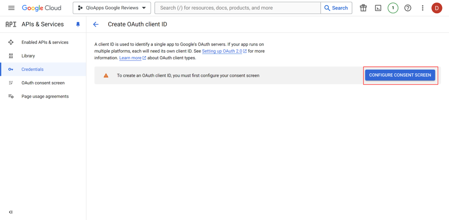Click the Configure Consent Screen button
Viewport: 449px width, 220px height.
(x=400, y=75)
